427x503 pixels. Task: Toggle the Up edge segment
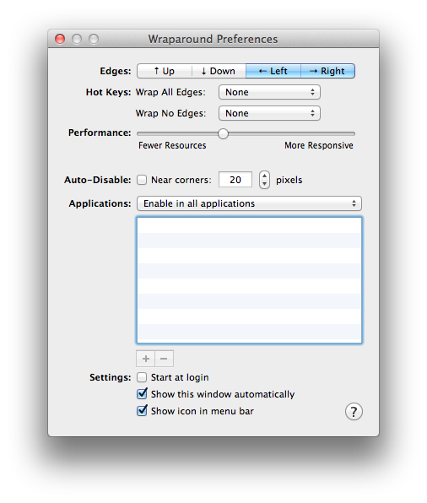click(x=165, y=71)
